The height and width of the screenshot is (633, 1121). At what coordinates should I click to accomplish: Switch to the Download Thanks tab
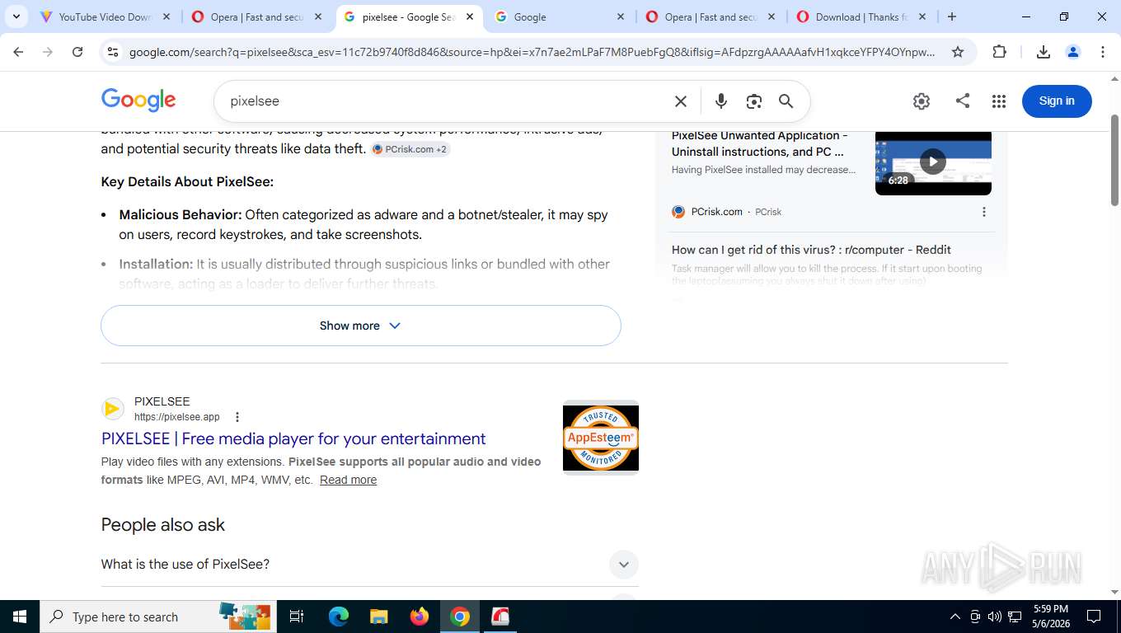[862, 16]
